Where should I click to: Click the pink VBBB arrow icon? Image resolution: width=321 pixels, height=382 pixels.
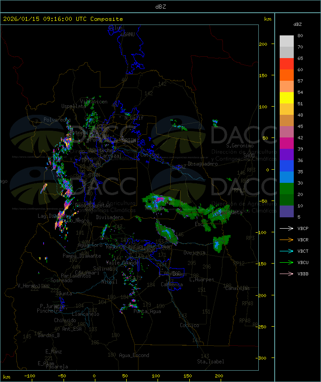coord(286,274)
